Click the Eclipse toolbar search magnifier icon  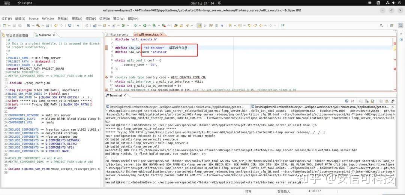coord(381,25)
